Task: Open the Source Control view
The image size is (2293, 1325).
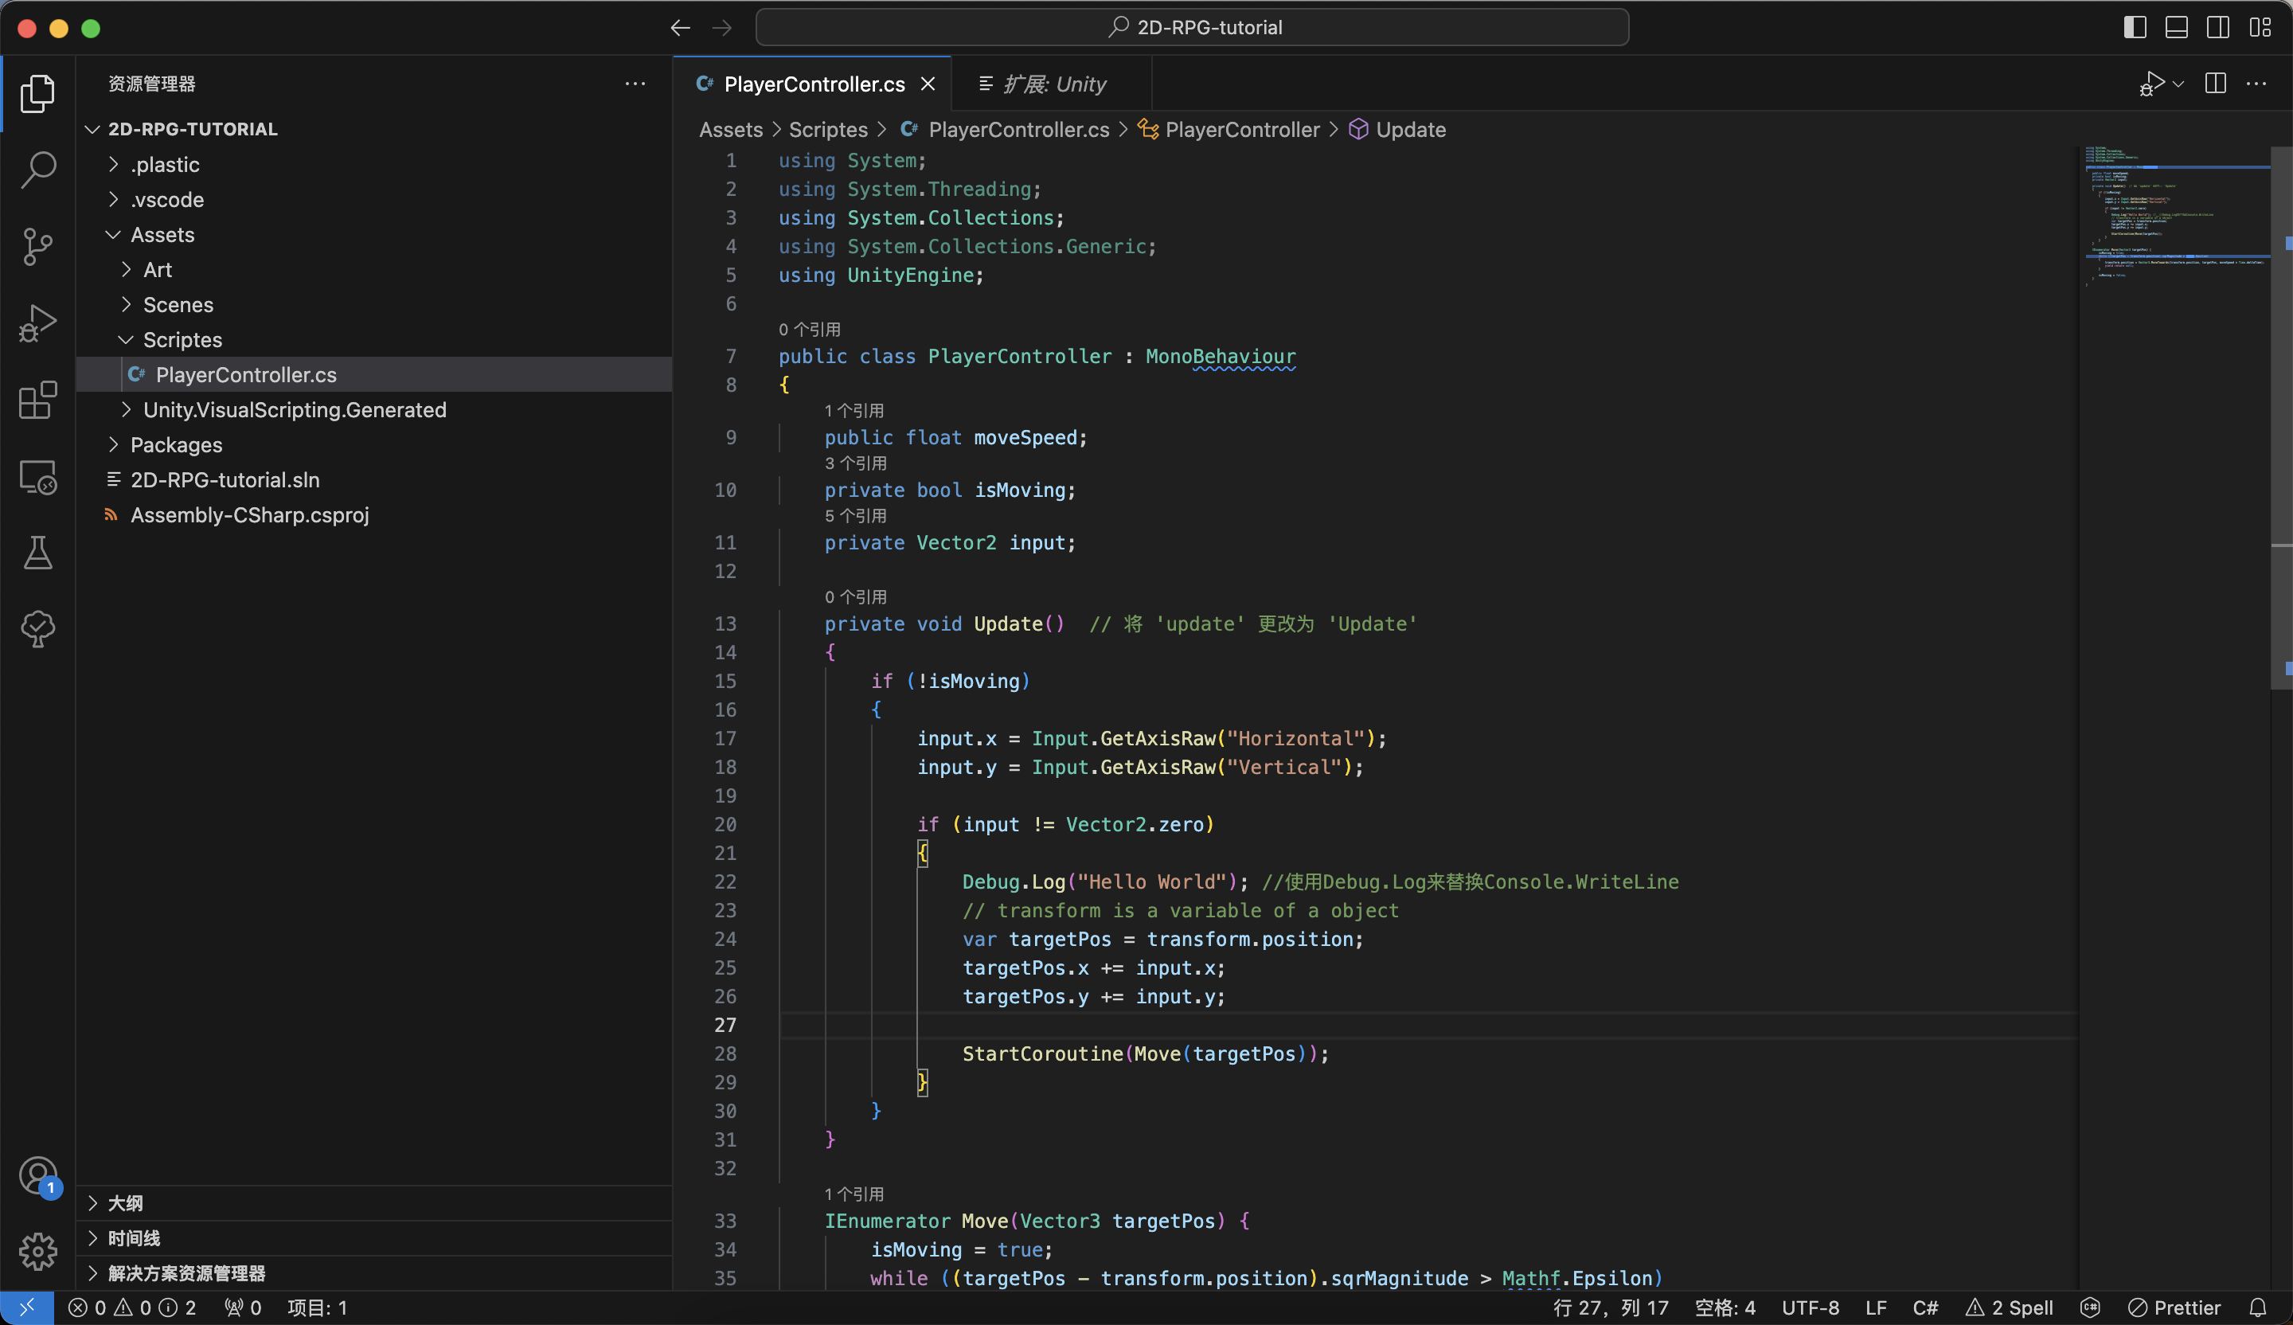Action: 38,247
